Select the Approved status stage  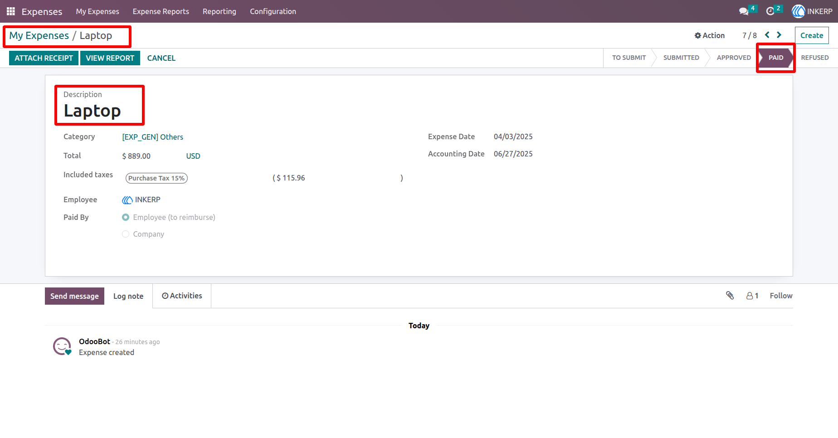click(x=734, y=58)
